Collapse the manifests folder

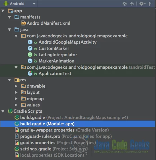coord(10,17)
